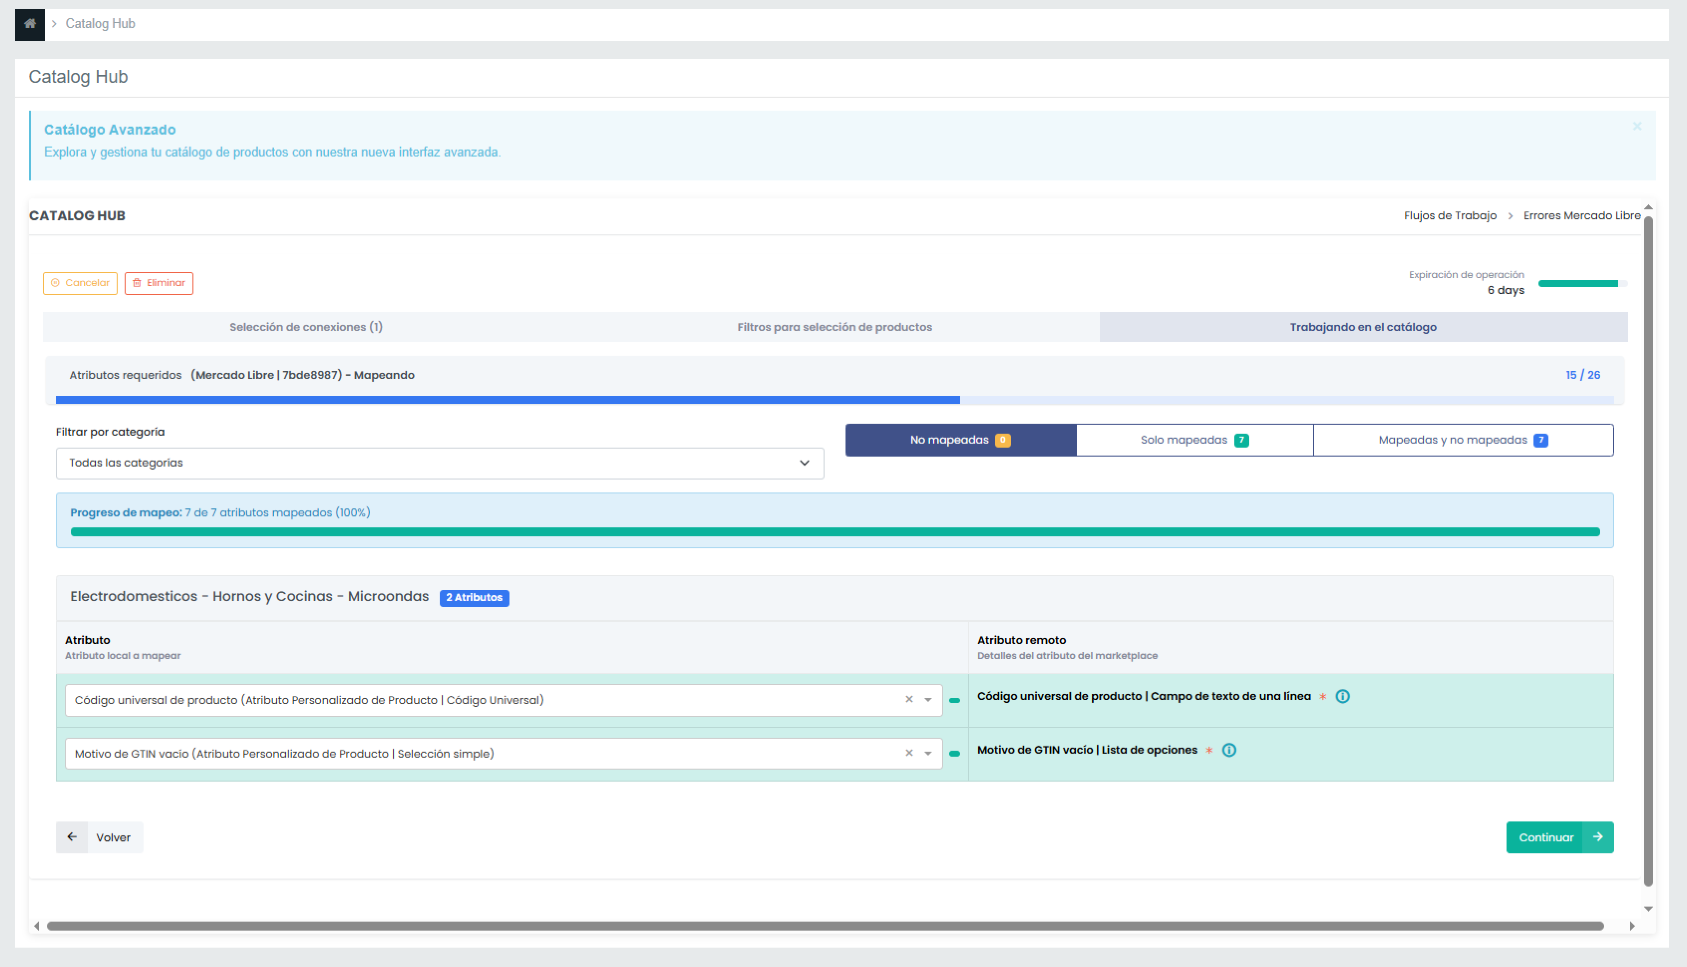Click the Volver button
This screenshot has width=1687, height=967.
pos(100,837)
